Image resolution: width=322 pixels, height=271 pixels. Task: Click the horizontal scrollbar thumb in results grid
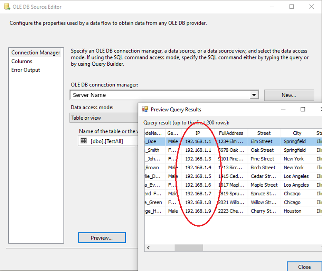click(189, 248)
